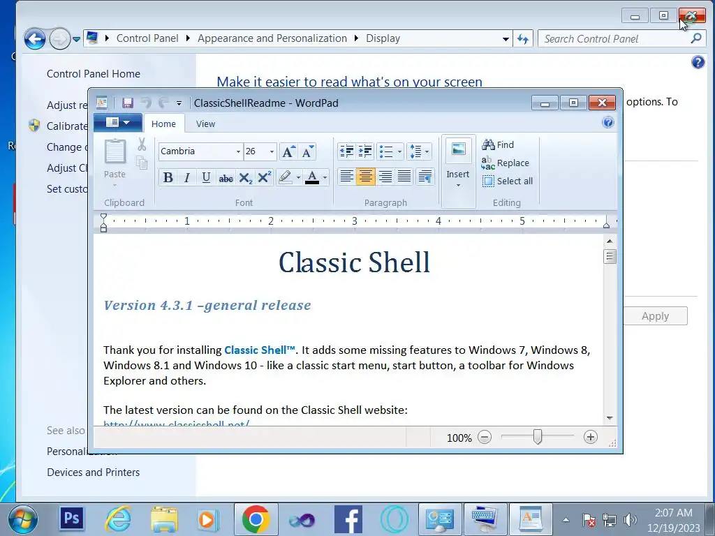
Task: Click the Windows Start orb
Action: 23,519
